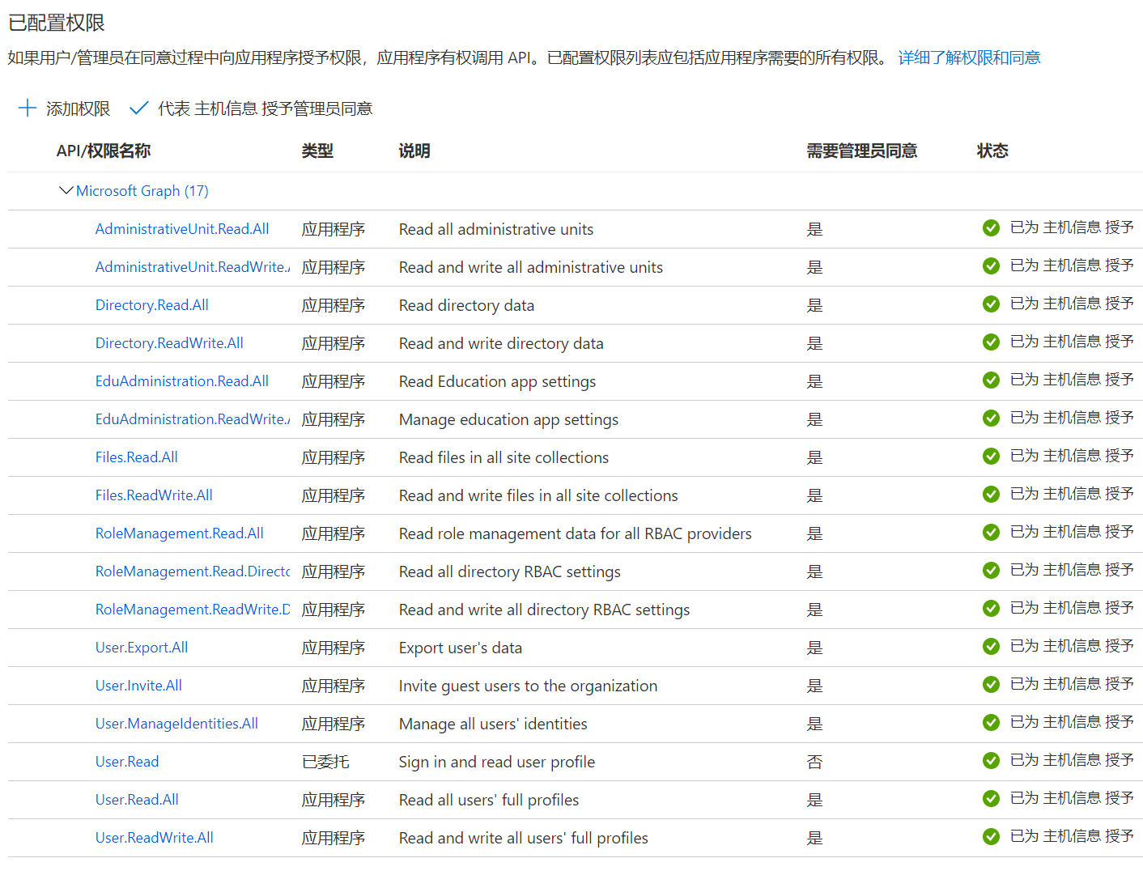Open User.ManageIdentities.All permission

pos(176,724)
